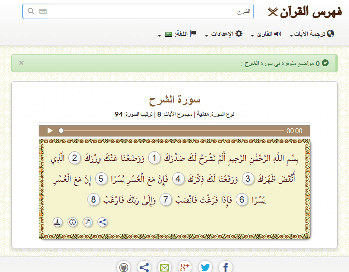Select ayah number 5 marker
The height and width of the screenshot is (272, 349).
[101, 179]
